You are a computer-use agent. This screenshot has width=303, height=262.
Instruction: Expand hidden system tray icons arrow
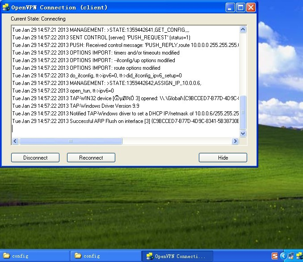click(x=283, y=256)
